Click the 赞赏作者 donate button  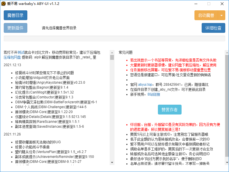tap(169, 110)
